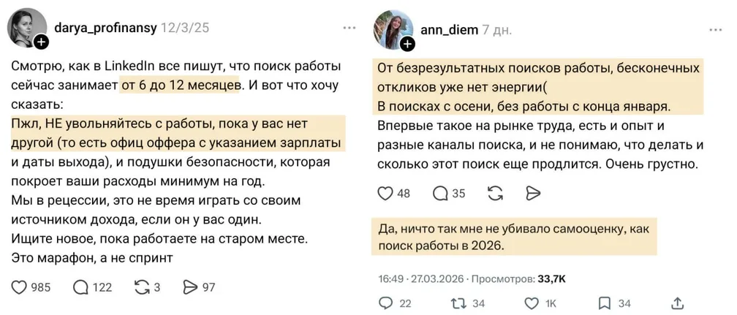Screen dimensions: 737x315
Task: Open more options for darya_profinansy's post
Action: 349,28
